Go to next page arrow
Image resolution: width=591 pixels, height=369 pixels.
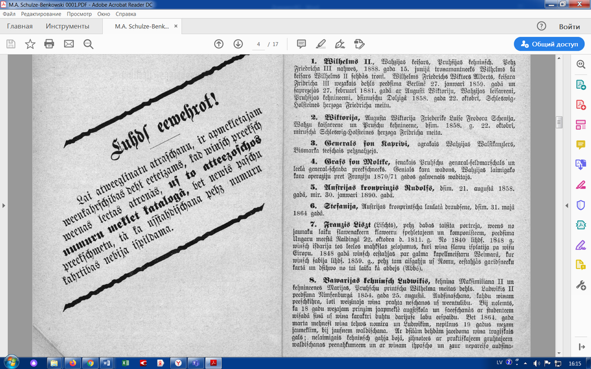pos(238,44)
